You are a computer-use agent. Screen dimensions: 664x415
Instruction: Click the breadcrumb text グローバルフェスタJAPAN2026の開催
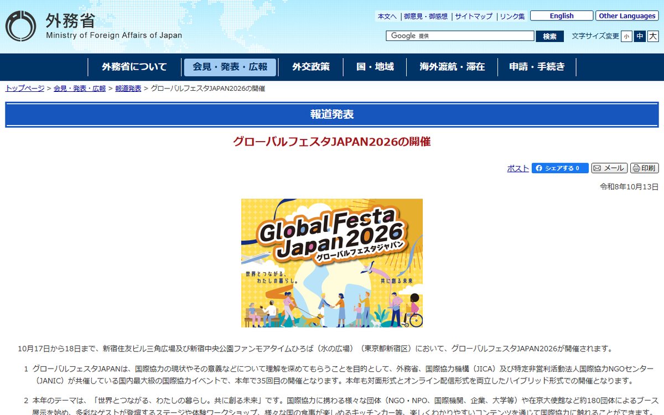tap(208, 89)
